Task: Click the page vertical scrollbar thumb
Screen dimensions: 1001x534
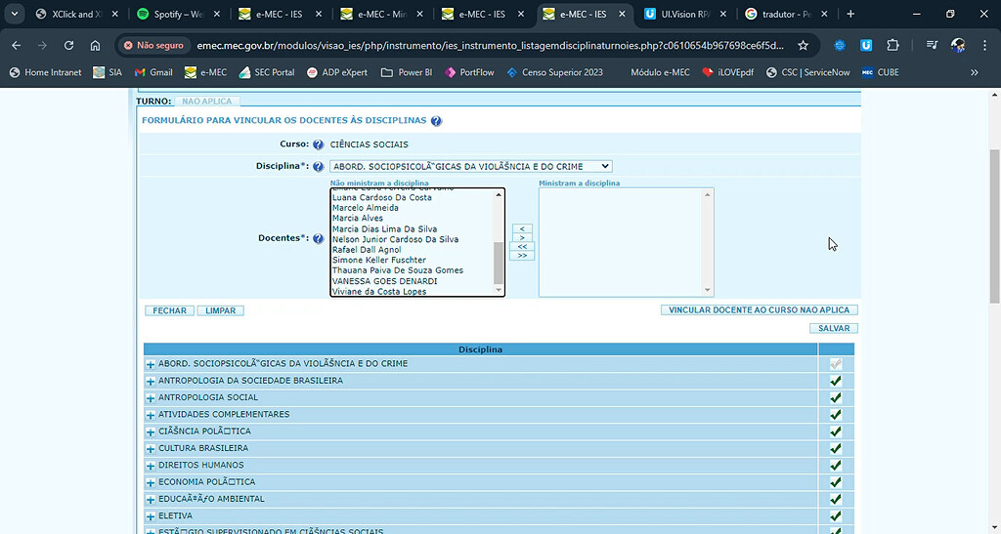Action: coord(994,226)
